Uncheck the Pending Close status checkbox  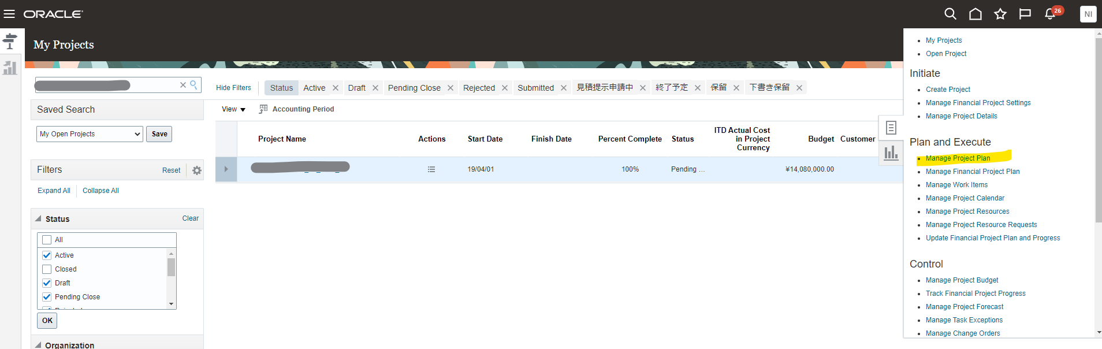47,297
